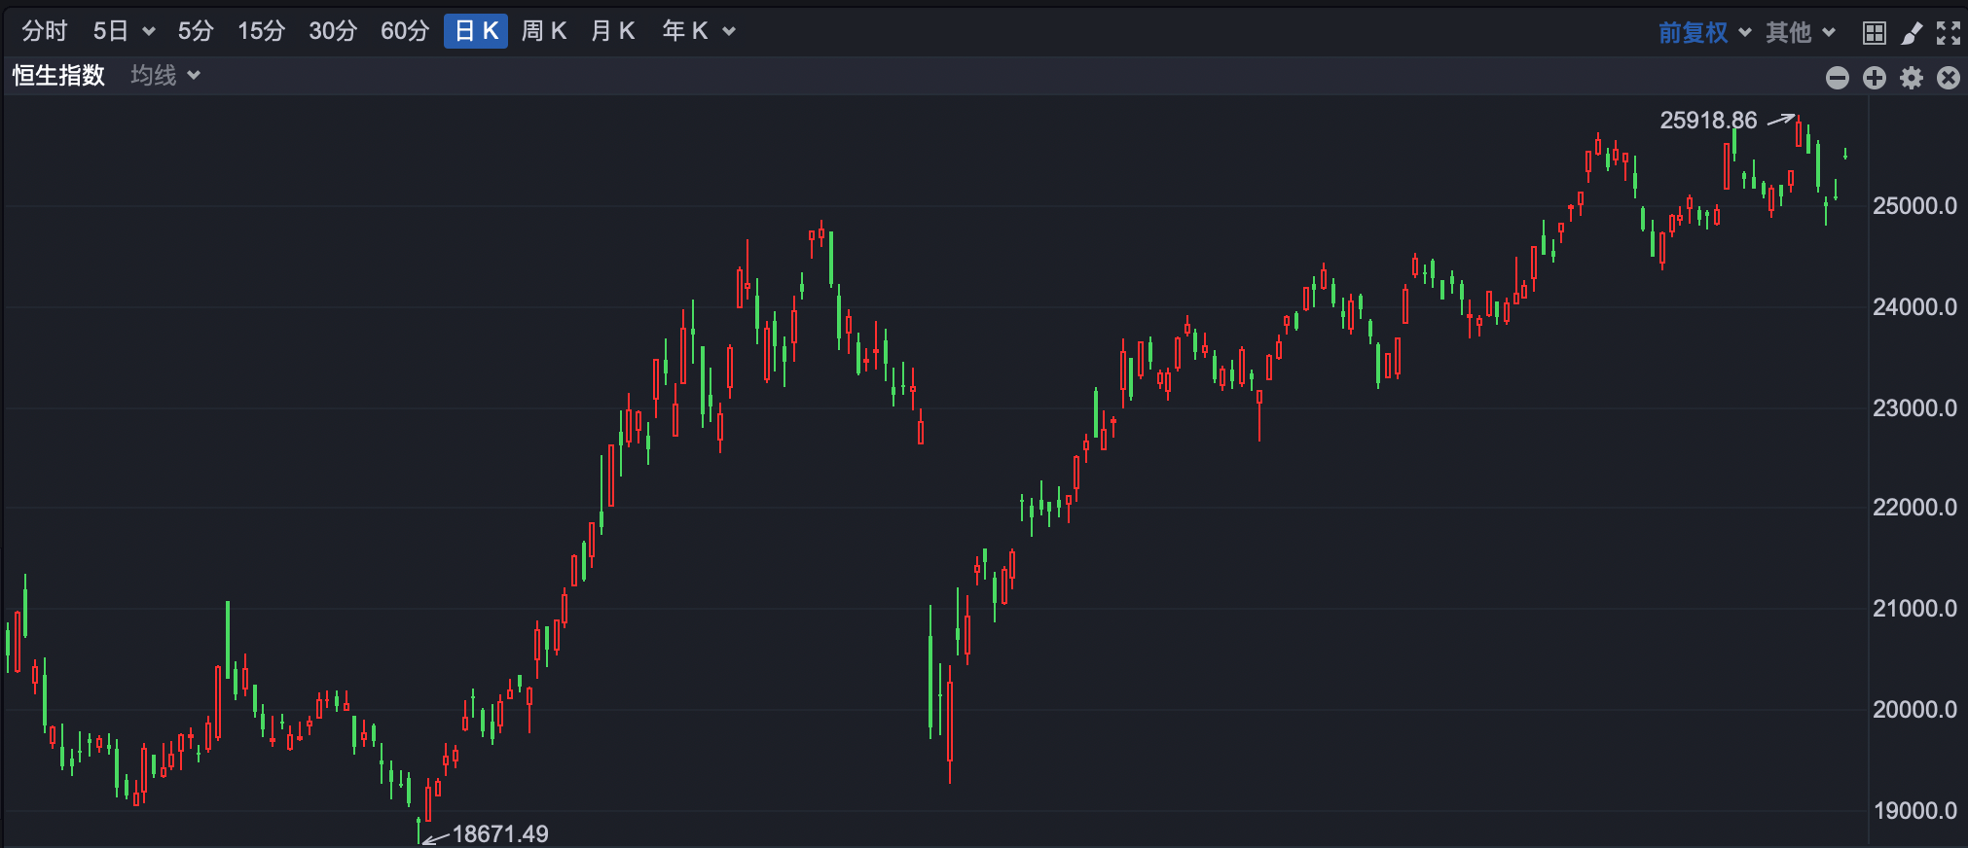The image size is (1968, 848).
Task: Expand the 前复权 adjustment dropdown
Action: coord(1704,33)
